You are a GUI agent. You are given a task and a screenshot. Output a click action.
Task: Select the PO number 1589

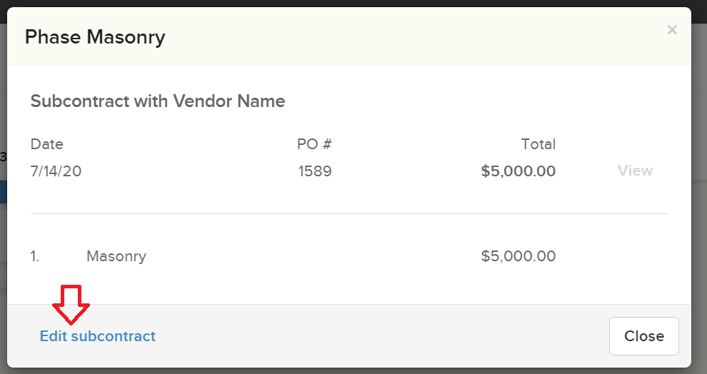[315, 171]
